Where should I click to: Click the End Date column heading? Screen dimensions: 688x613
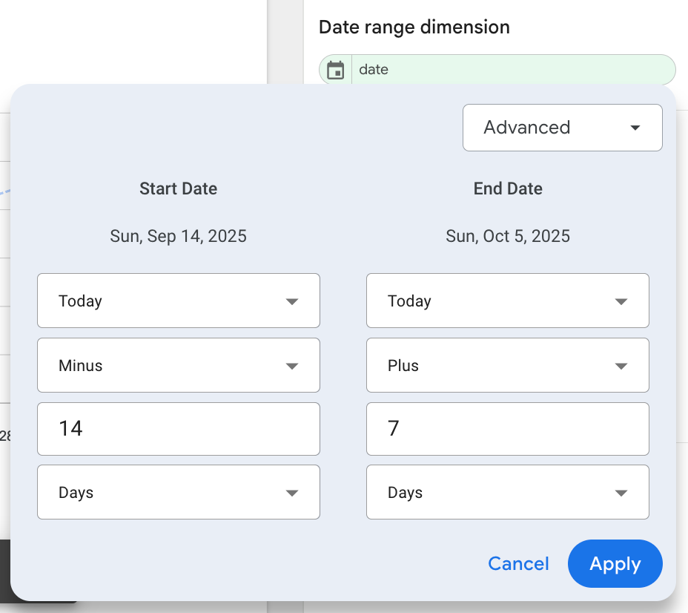508,189
